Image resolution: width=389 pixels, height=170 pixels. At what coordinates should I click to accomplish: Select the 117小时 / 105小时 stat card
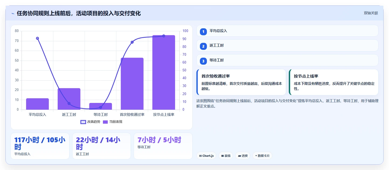pos(40,146)
